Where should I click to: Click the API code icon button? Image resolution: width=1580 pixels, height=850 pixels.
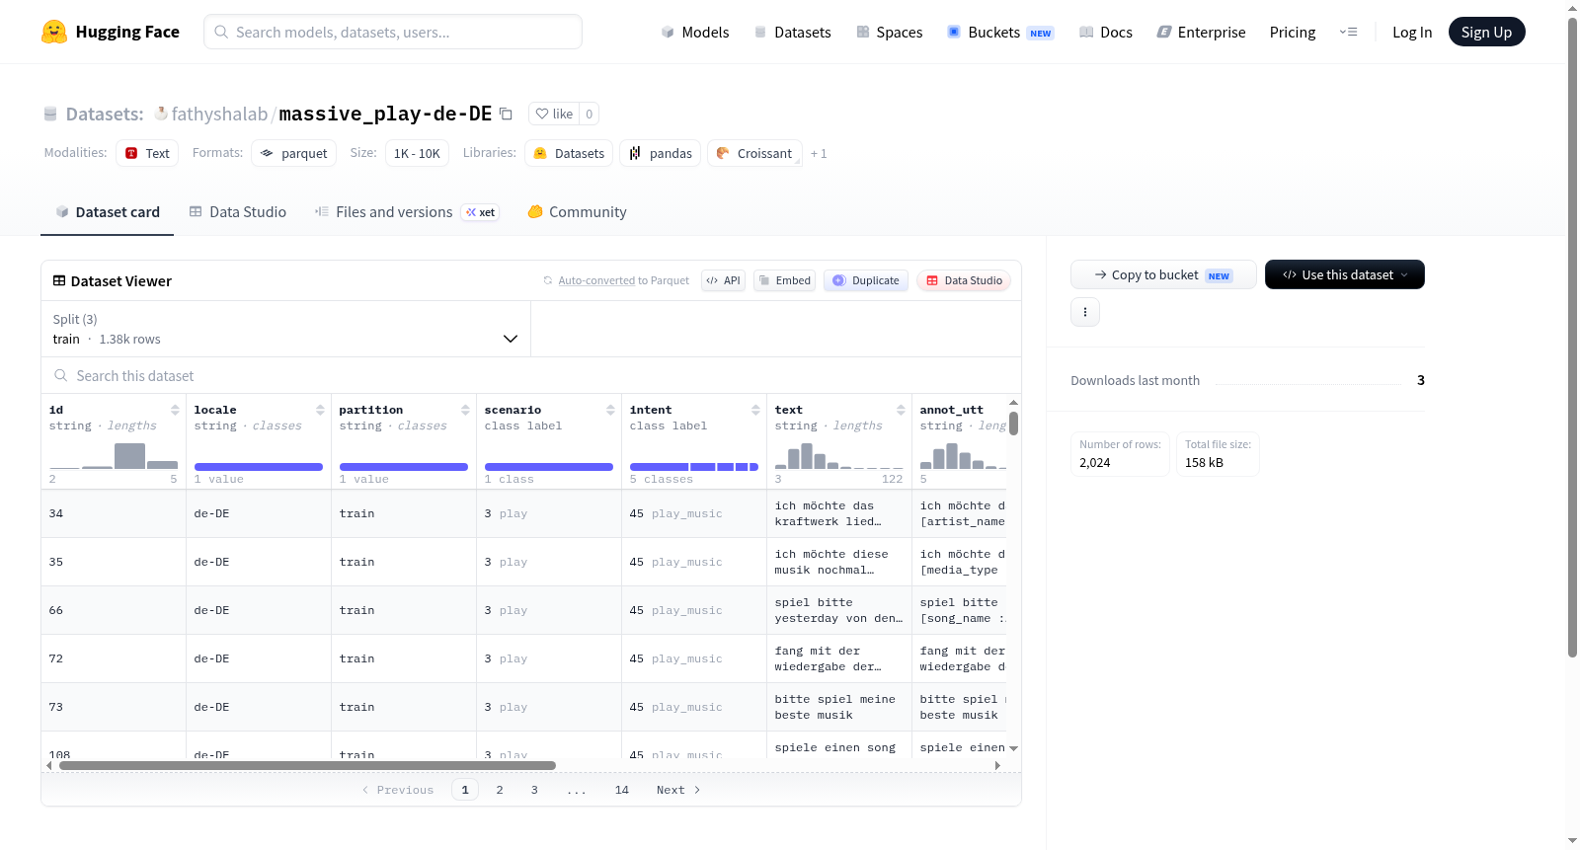pos(723,280)
